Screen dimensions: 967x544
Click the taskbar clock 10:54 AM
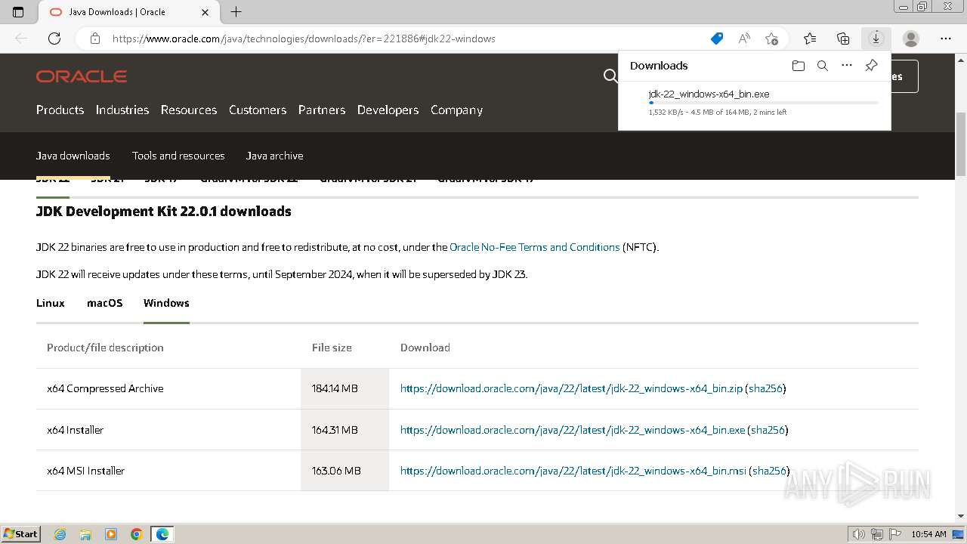(x=928, y=534)
